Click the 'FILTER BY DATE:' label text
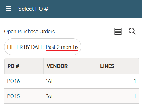Viewport: 142px width, 105px height. point(26,47)
